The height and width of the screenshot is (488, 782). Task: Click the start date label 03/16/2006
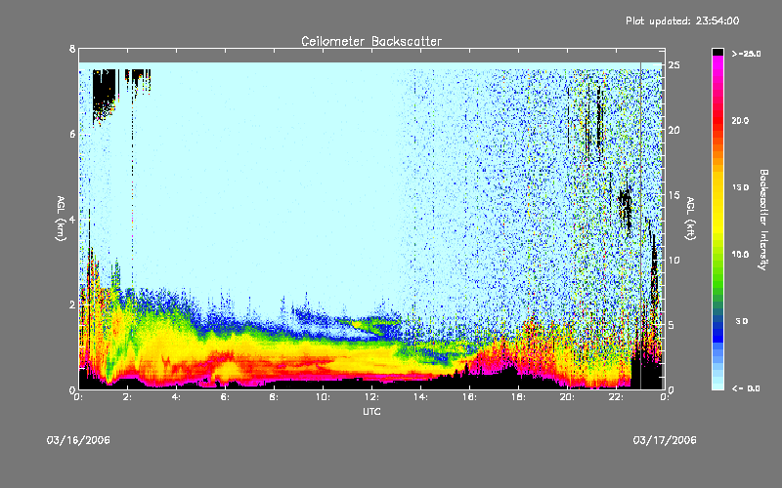click(x=78, y=440)
